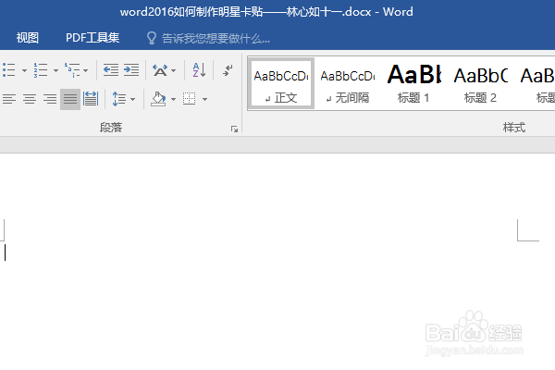Viewport: 555px width, 370px height.
Task: Apply distributed alignment
Action: click(91, 99)
